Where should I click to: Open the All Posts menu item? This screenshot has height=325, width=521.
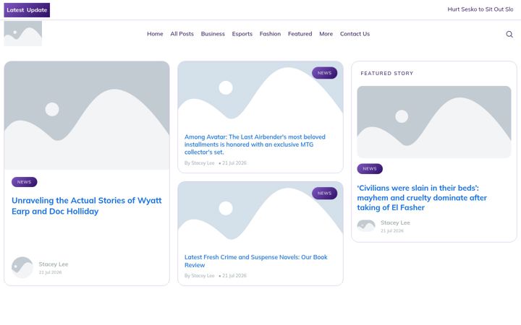[182, 34]
